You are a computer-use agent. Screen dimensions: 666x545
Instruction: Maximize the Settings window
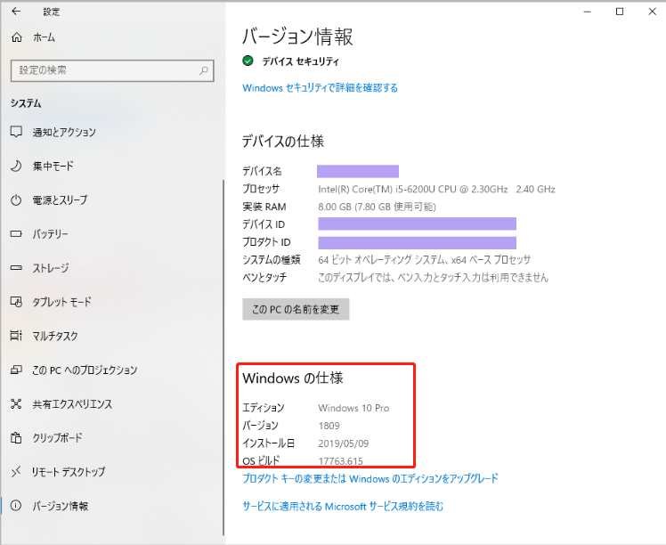pos(620,12)
